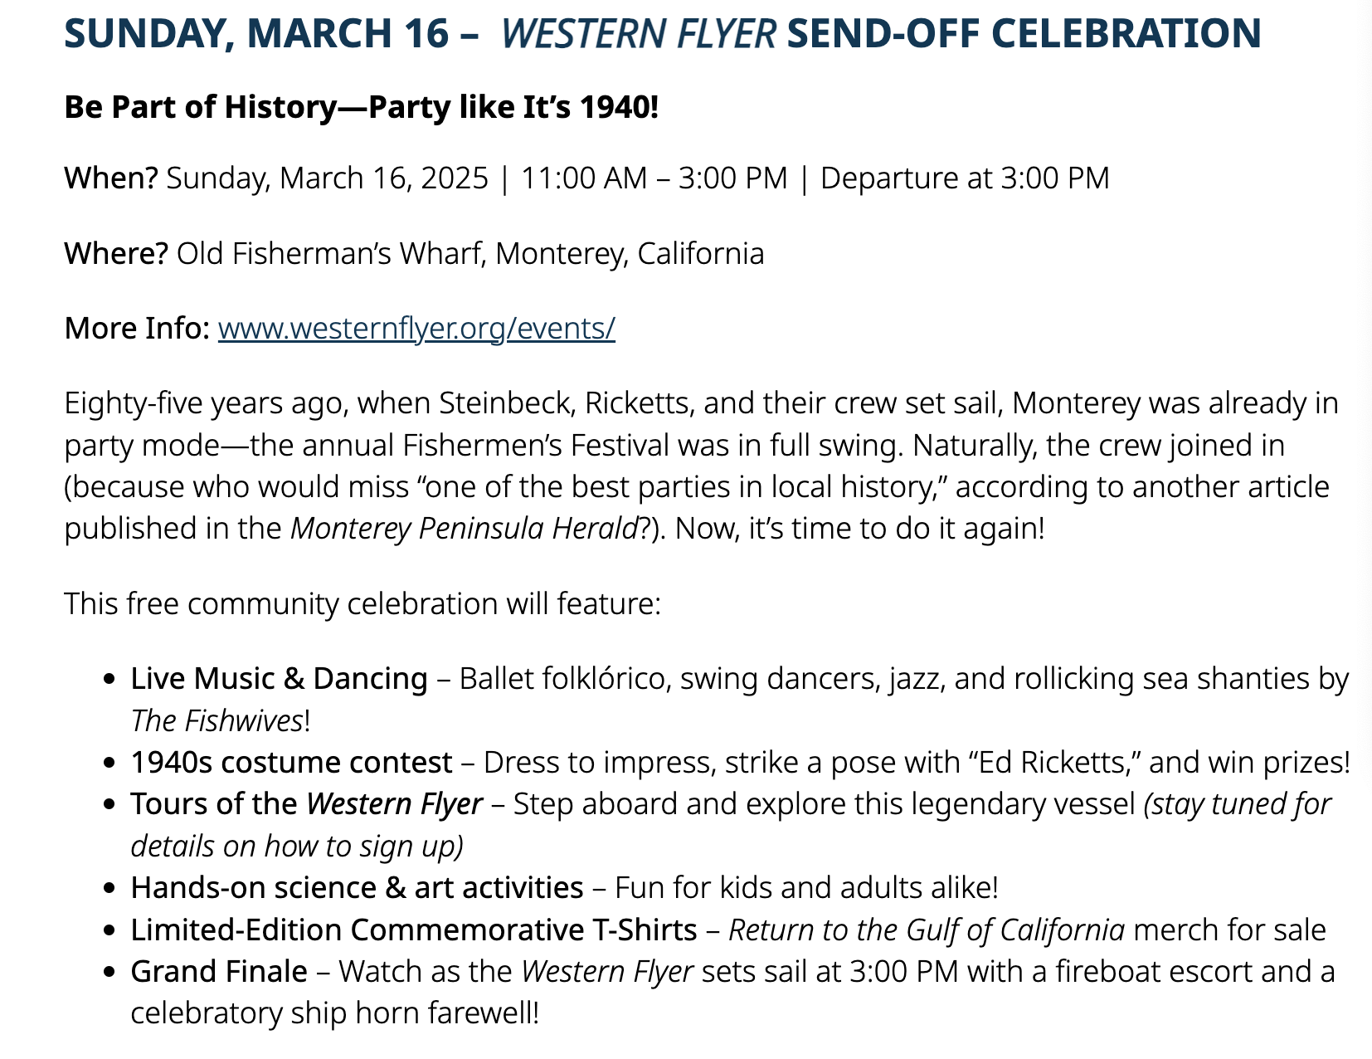Click 'Tours of the Western Flyer' bullet title

pyautogui.click(x=306, y=804)
